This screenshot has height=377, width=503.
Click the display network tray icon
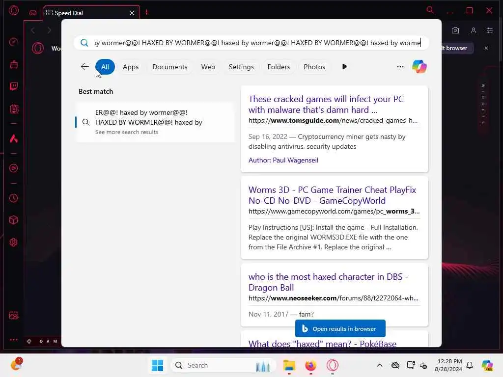pyautogui.click(x=411, y=365)
